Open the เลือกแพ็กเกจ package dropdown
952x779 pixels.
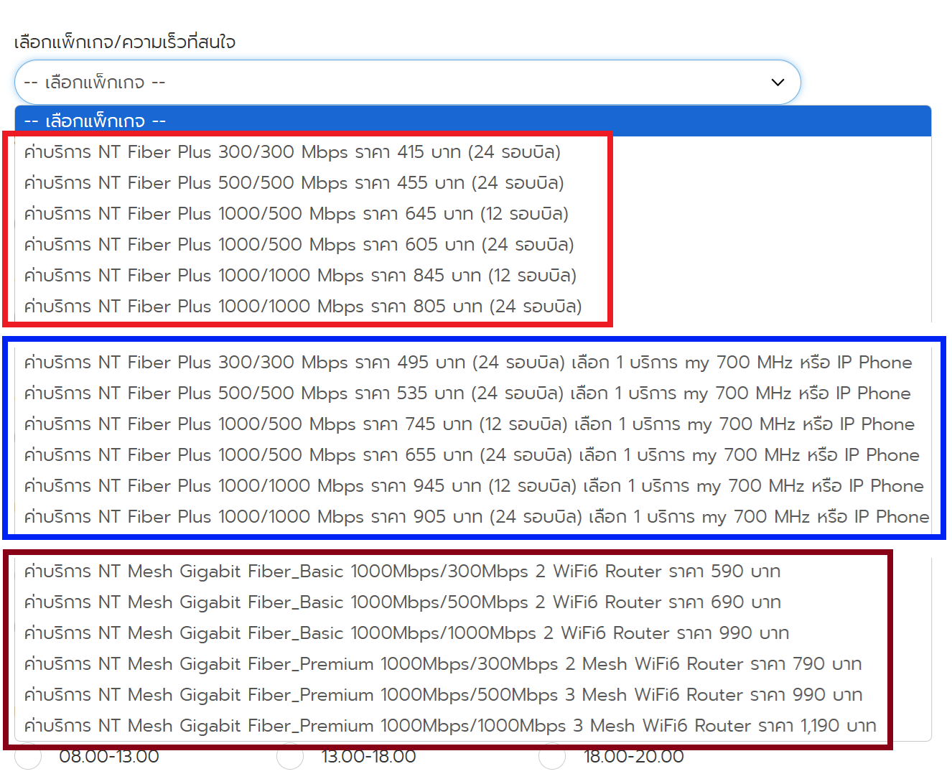[407, 82]
